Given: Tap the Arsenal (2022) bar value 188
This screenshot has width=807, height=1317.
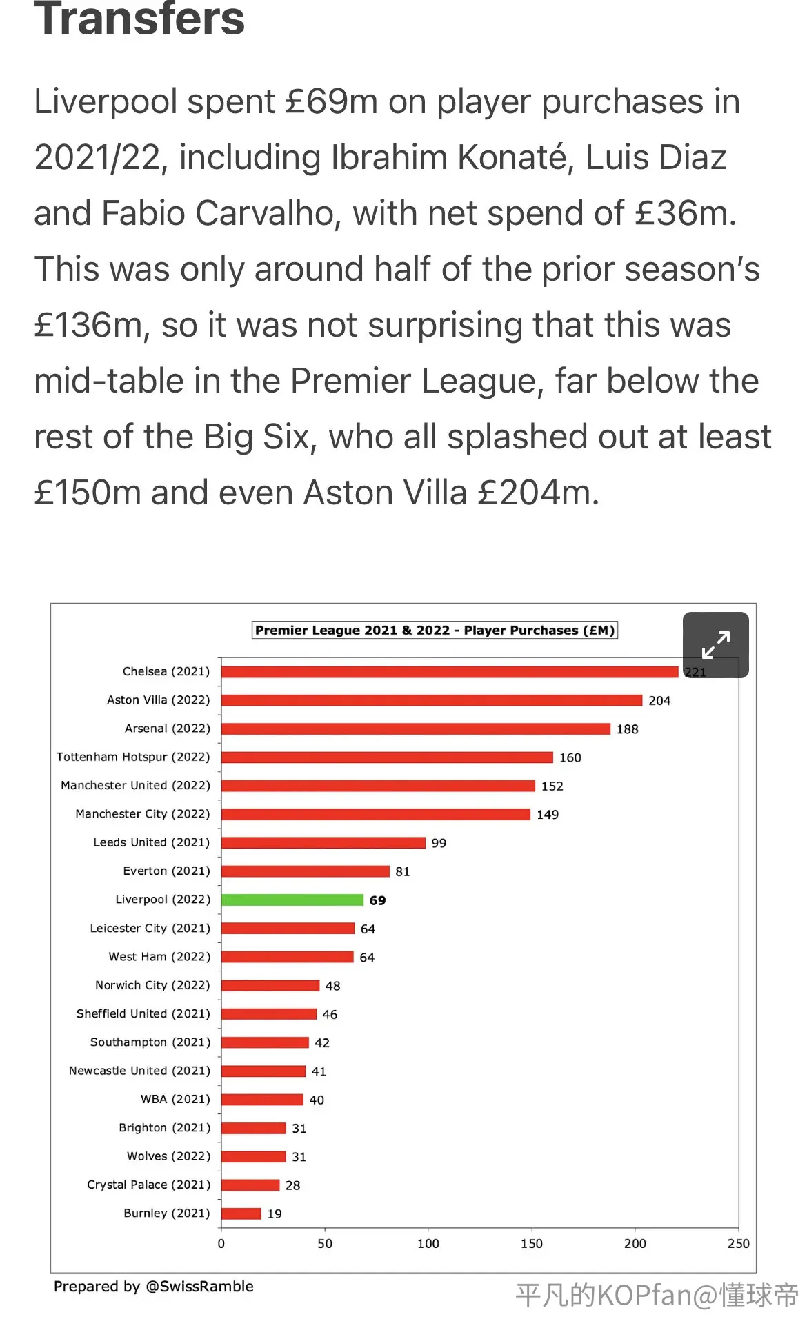Looking at the screenshot, I should (x=627, y=729).
